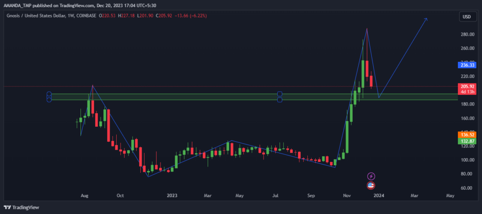Click the May label left of Jul
Screen dimensions: 482x214
(240, 195)
